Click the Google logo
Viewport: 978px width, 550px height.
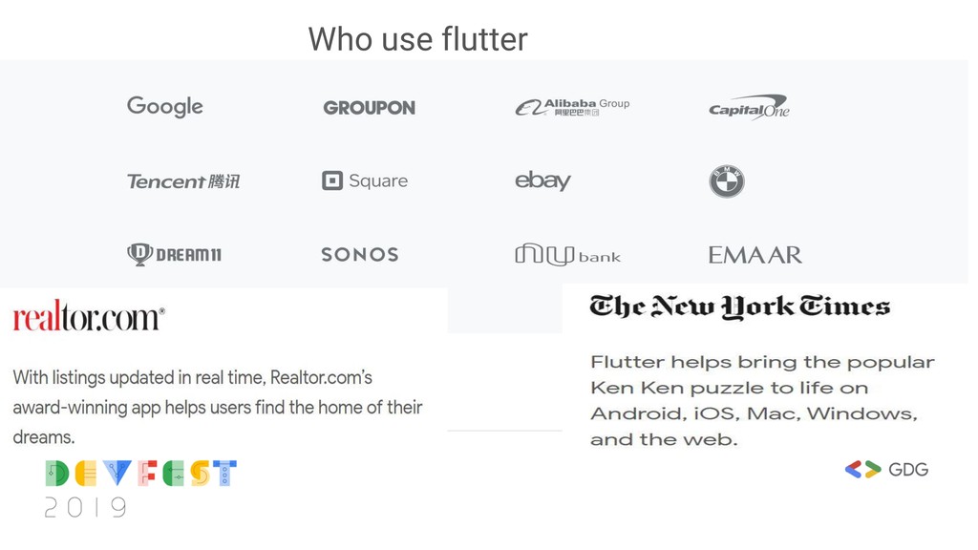point(165,106)
